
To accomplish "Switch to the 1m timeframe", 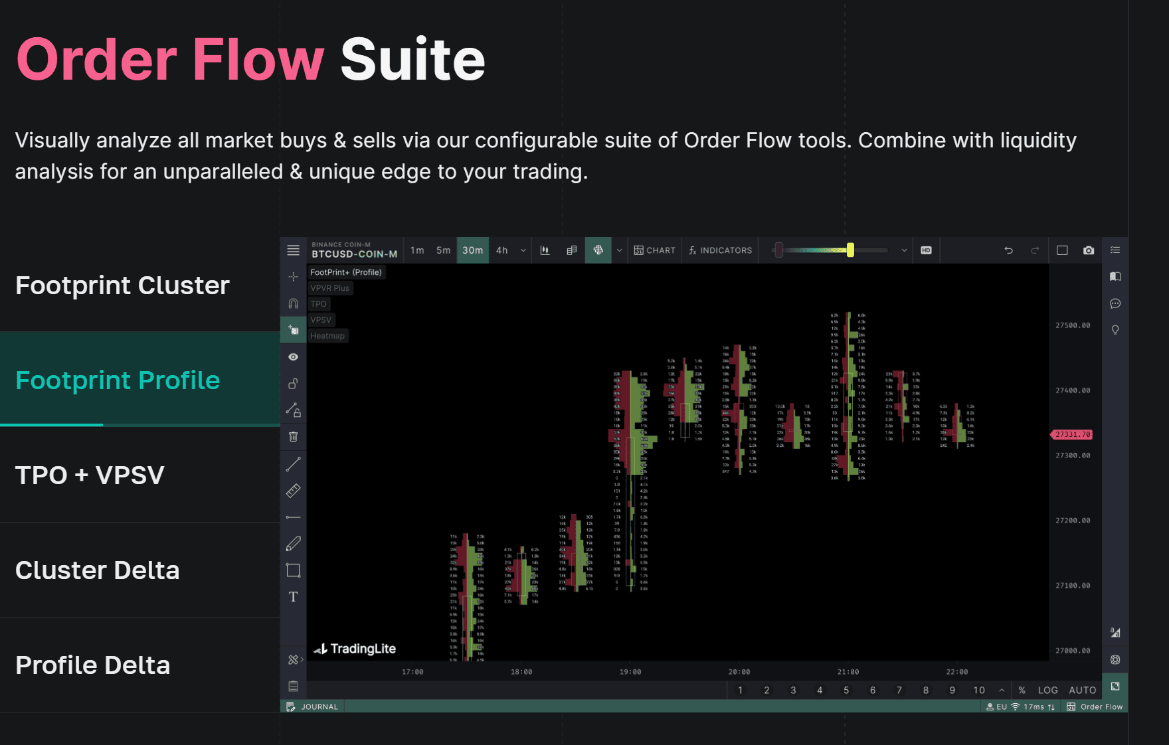I will click(417, 250).
